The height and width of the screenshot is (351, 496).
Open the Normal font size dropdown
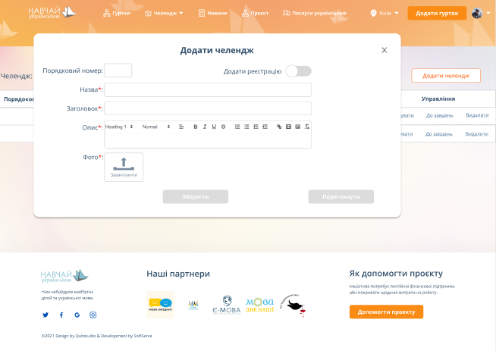pos(156,127)
